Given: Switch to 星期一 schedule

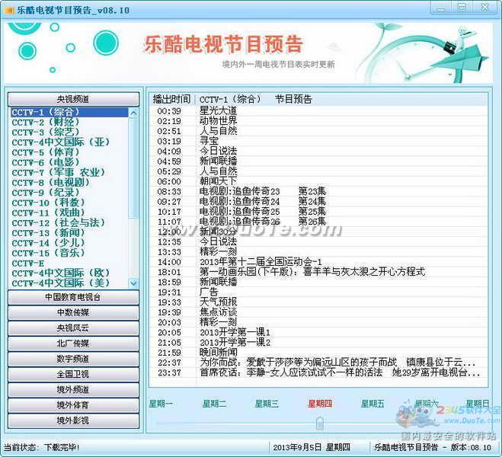Looking at the screenshot, I should pos(161,404).
